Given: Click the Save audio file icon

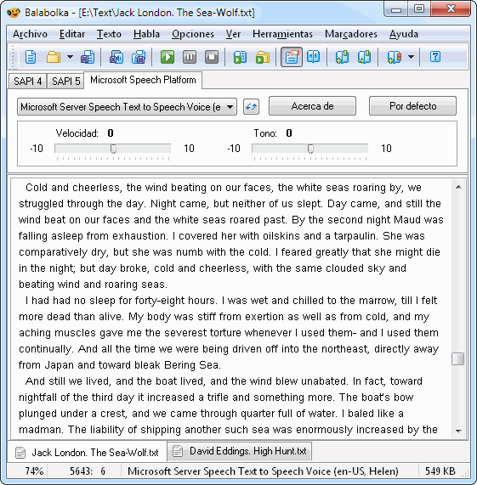Looking at the screenshot, I should pyautogui.click(x=116, y=57).
